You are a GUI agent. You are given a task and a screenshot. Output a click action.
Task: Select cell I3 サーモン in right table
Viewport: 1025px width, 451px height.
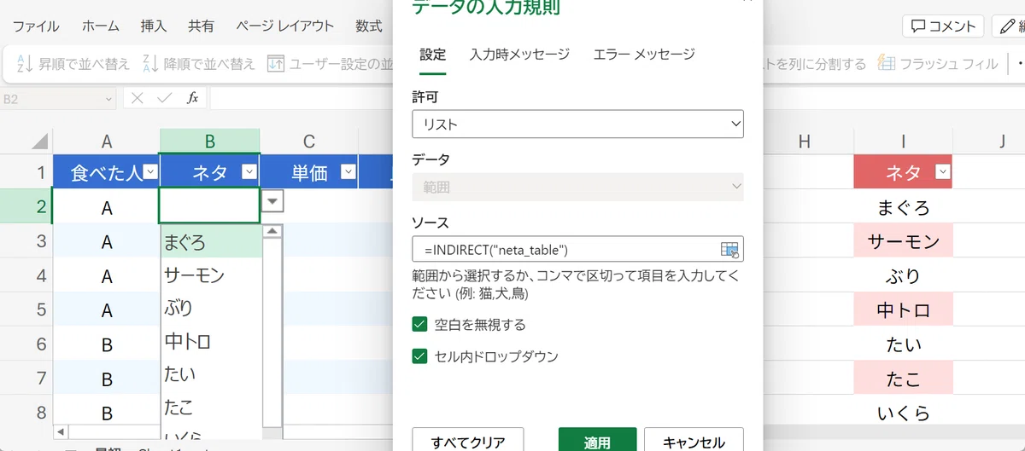click(x=903, y=241)
